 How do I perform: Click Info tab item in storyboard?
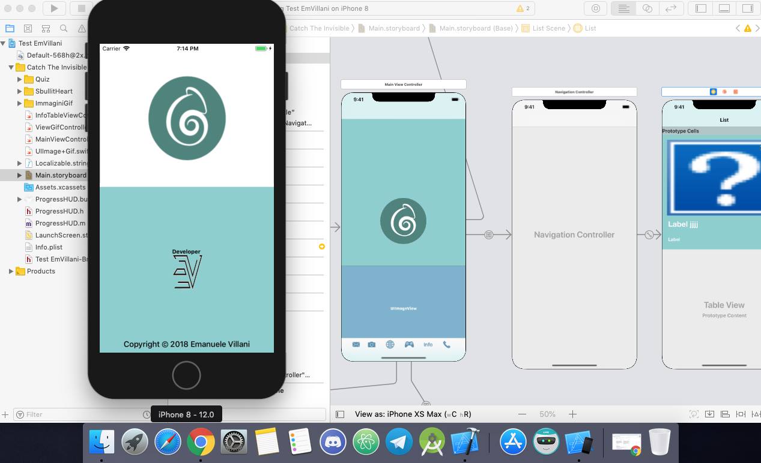click(428, 344)
